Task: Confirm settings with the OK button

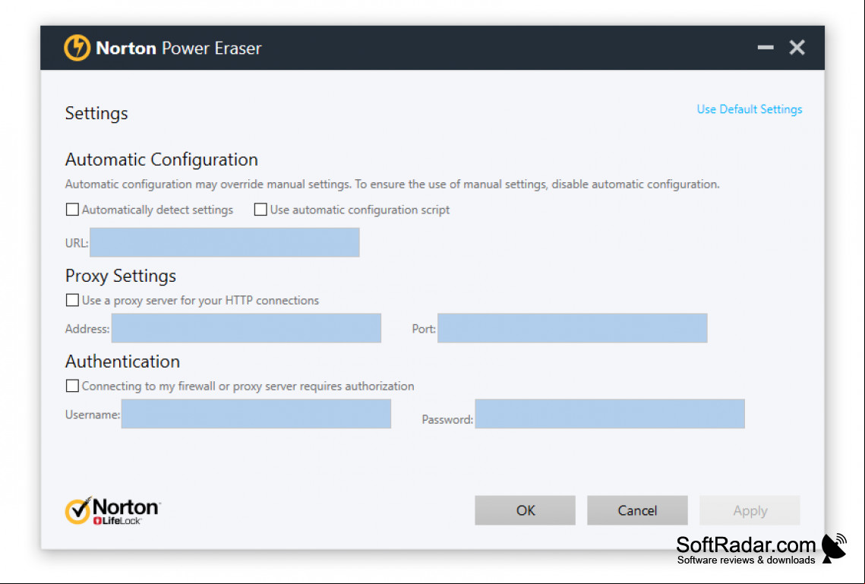Action: (x=526, y=510)
